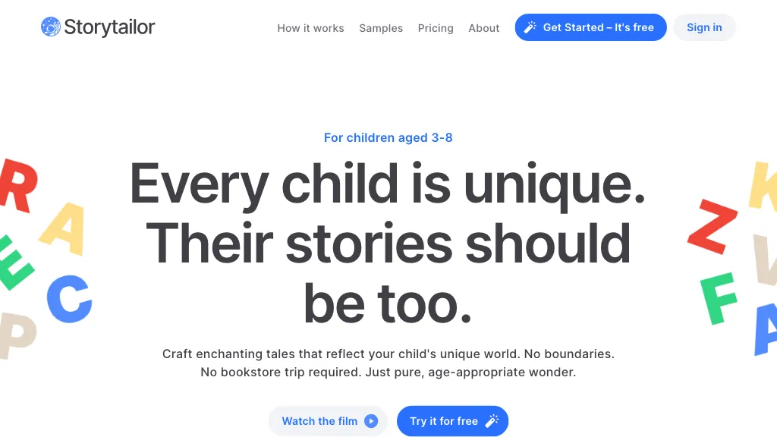This screenshot has height=437, width=777.
Task: Go to the Samples page
Action: (x=381, y=28)
